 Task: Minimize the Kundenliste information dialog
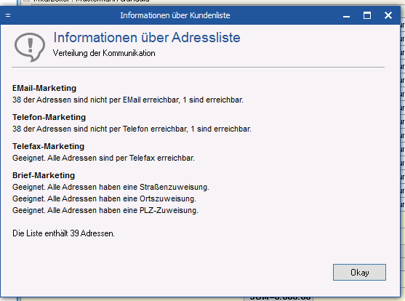coord(346,16)
